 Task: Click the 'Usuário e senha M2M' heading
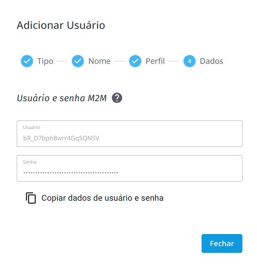click(x=62, y=98)
